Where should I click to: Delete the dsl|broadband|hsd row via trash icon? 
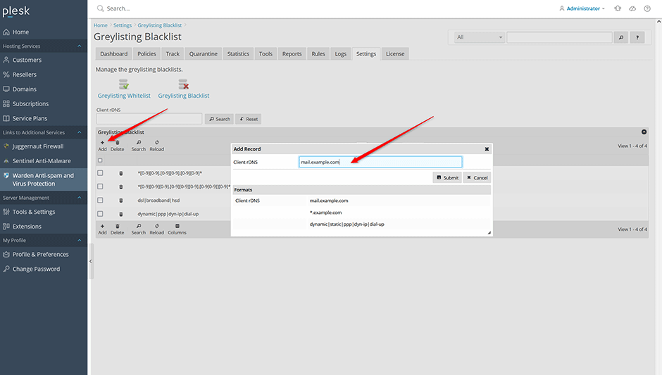(120, 201)
